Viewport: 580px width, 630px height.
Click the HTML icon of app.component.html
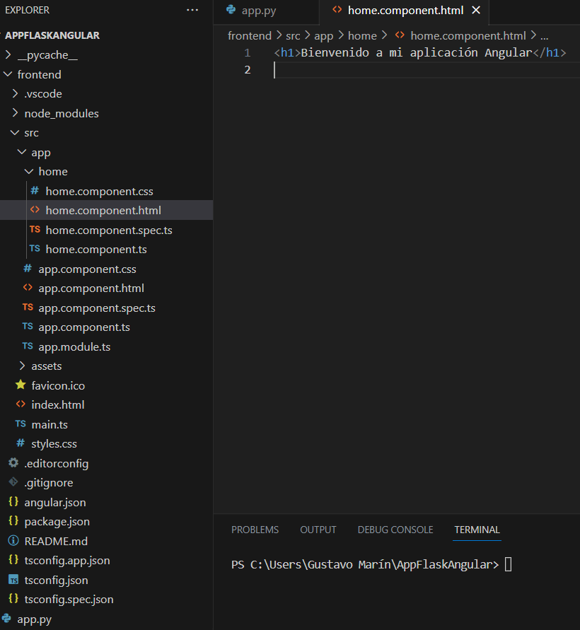[x=28, y=288]
